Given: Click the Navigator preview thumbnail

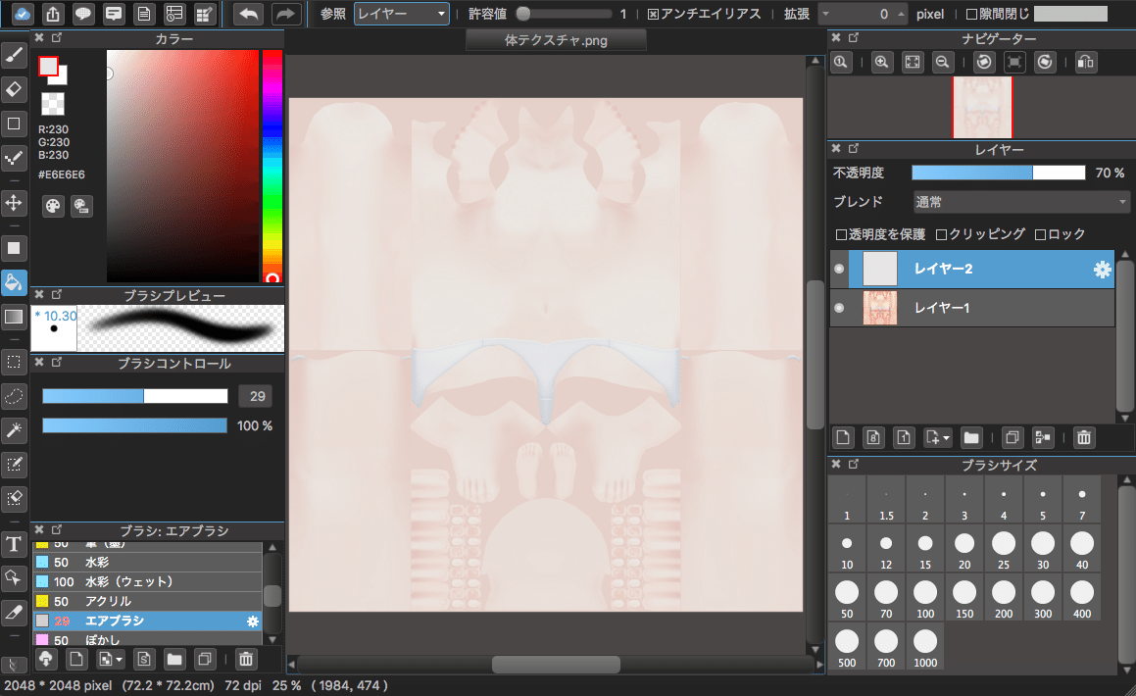Looking at the screenshot, I should pos(982,107).
